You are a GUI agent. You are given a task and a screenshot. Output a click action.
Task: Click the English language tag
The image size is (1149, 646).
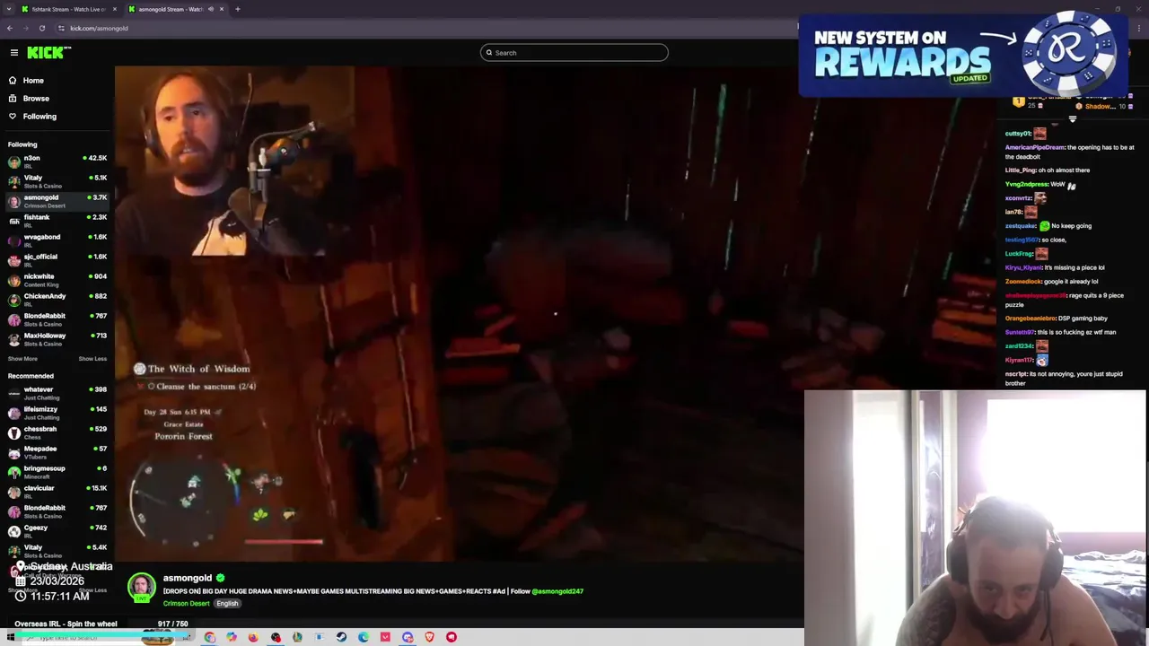227,604
